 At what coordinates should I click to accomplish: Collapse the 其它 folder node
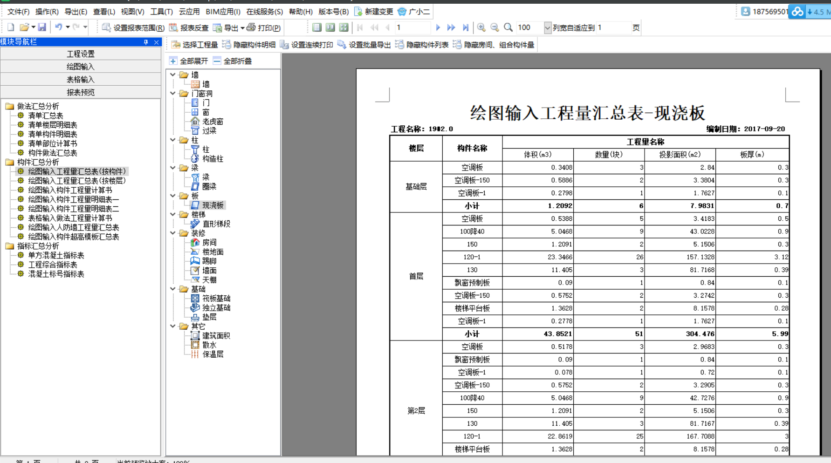(x=173, y=326)
